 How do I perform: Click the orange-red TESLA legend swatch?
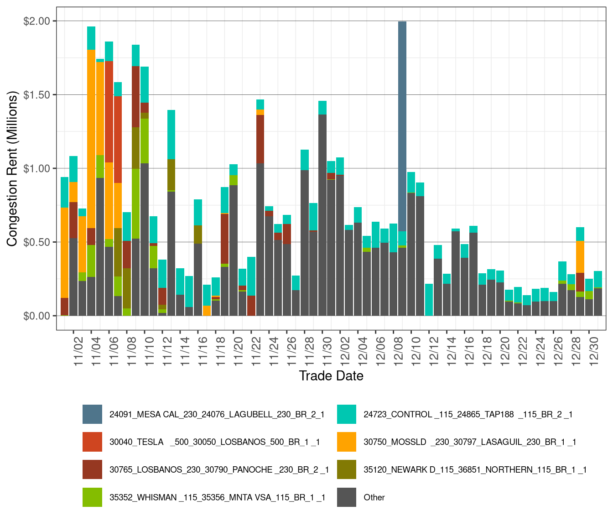coord(92,442)
